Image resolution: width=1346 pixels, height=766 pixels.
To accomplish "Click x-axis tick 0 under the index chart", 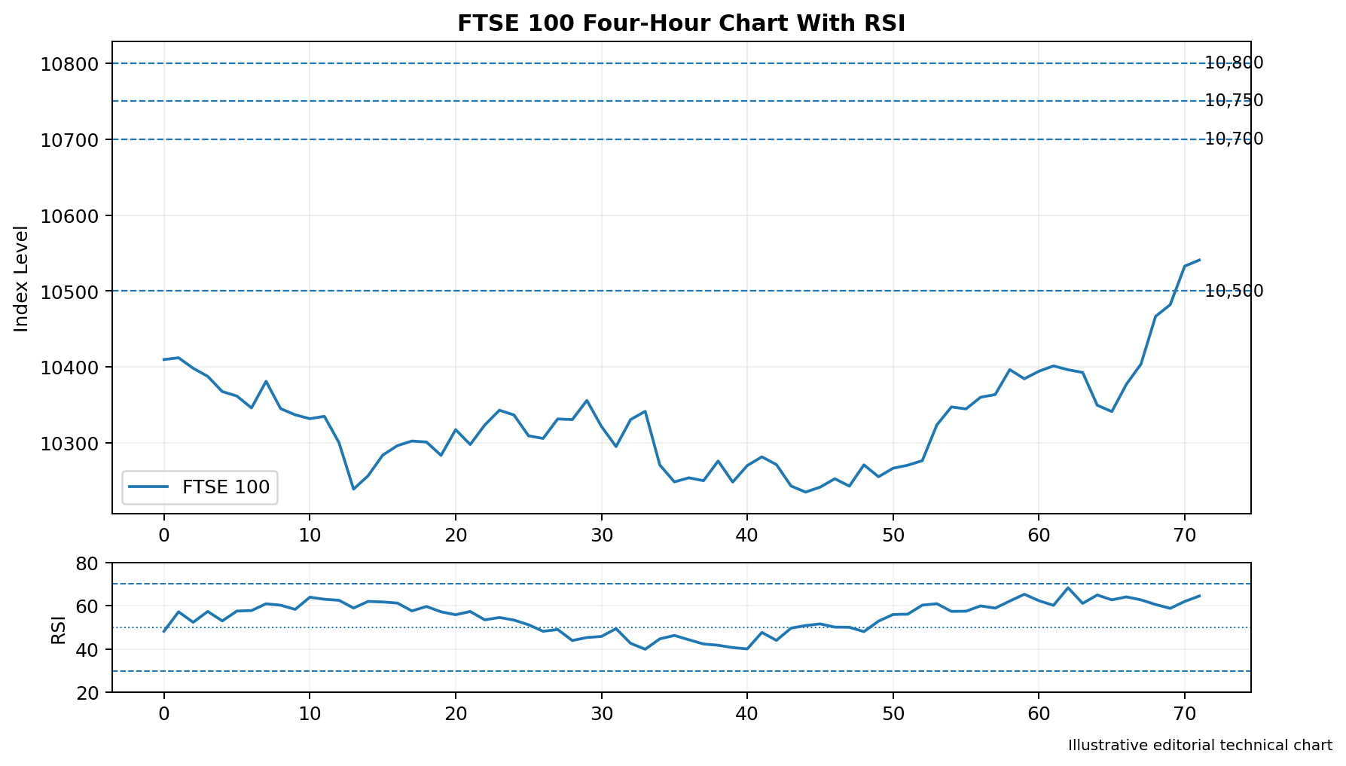I will [x=163, y=536].
